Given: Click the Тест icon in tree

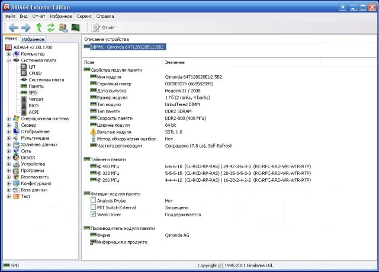Looking at the screenshot, I should click(x=16, y=197).
